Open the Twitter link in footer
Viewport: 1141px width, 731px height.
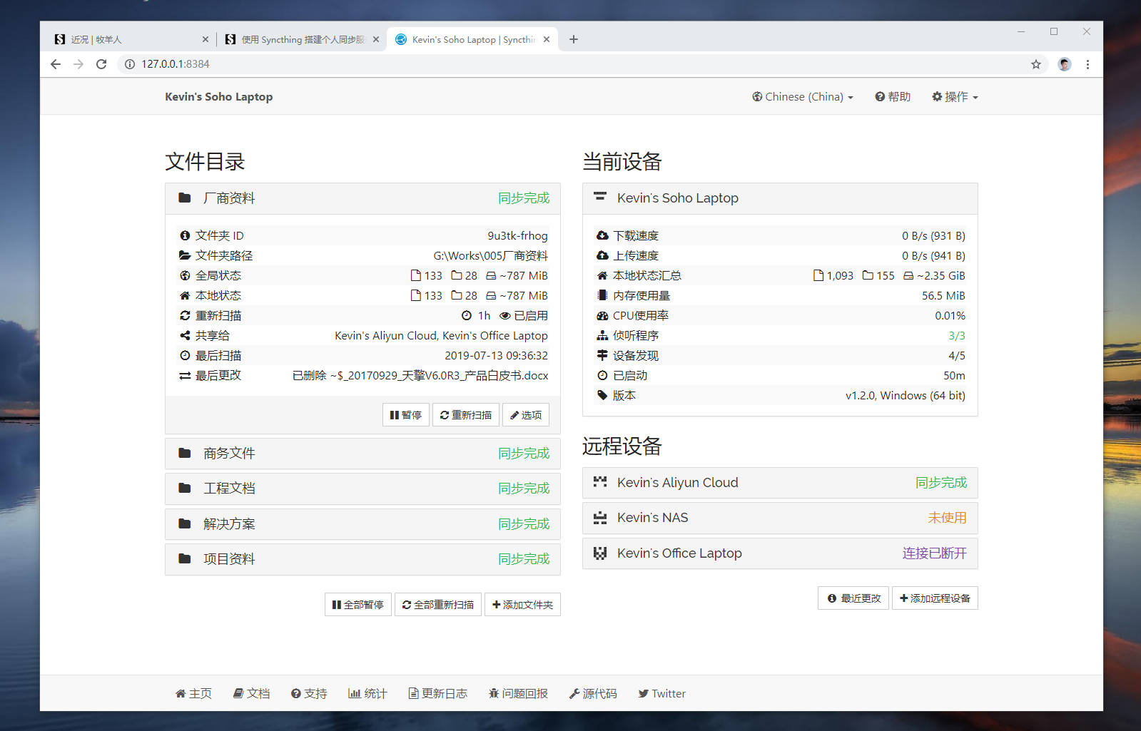coord(661,694)
